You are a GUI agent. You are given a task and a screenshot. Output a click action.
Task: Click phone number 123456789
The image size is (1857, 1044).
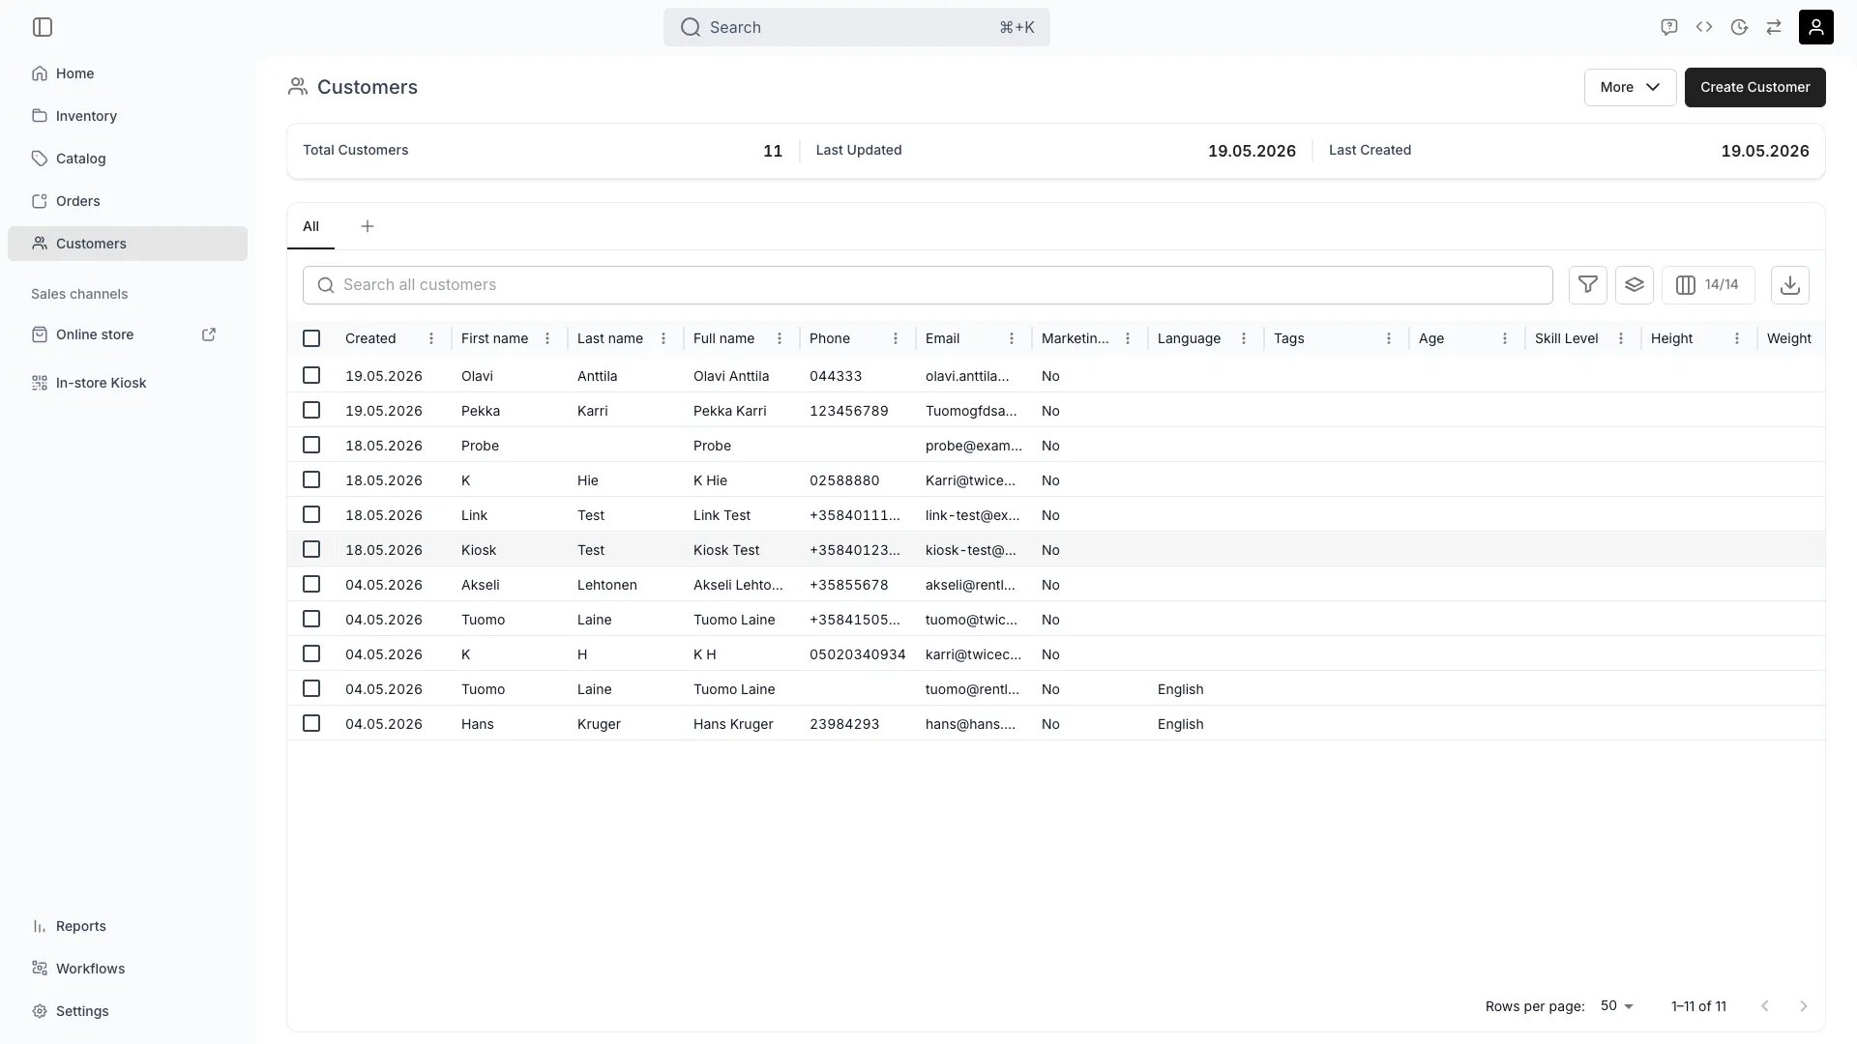click(849, 411)
